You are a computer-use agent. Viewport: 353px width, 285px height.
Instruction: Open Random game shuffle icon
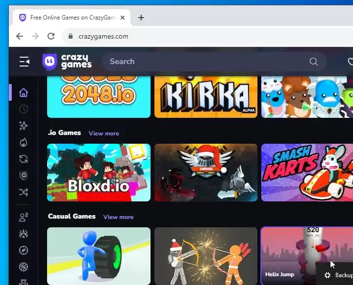[x=24, y=192]
